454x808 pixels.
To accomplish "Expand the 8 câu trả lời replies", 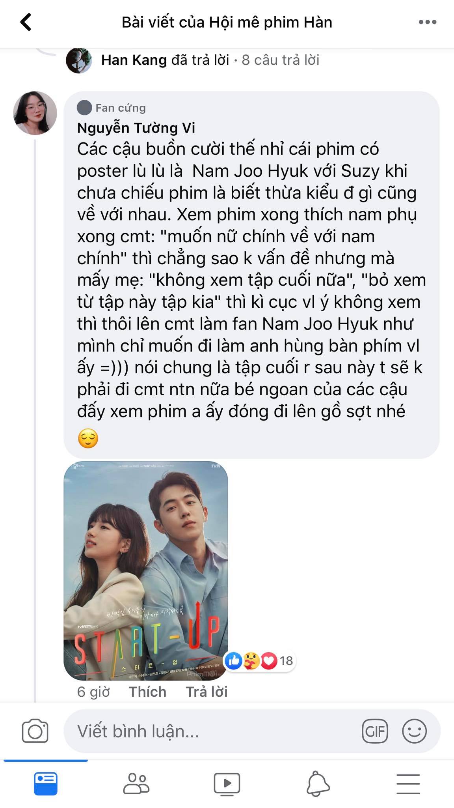I will click(x=280, y=60).
